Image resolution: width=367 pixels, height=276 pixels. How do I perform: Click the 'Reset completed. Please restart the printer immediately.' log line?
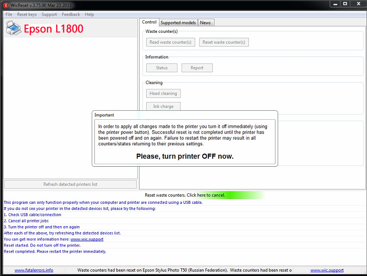click(55, 251)
